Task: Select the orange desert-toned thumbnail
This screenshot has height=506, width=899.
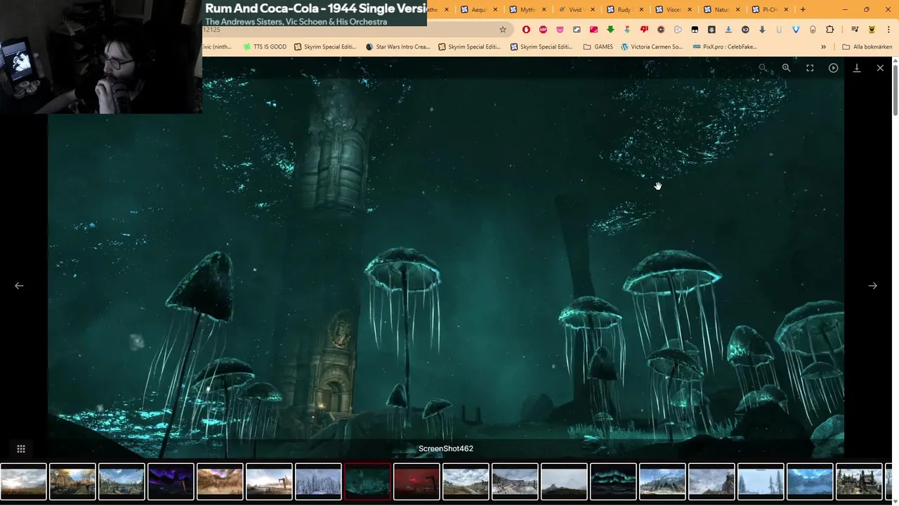Action: coord(220,481)
